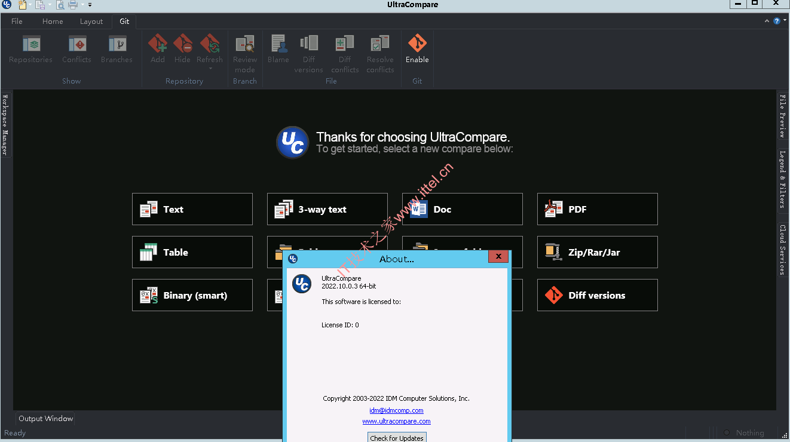The height and width of the screenshot is (442, 790).
Task: Click the print icon in quick access toolbar
Action: (x=73, y=5)
